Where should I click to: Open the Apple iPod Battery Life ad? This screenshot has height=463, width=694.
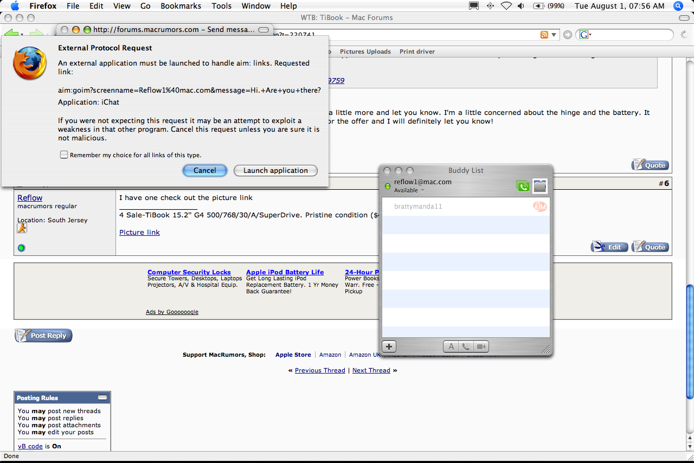tap(285, 272)
